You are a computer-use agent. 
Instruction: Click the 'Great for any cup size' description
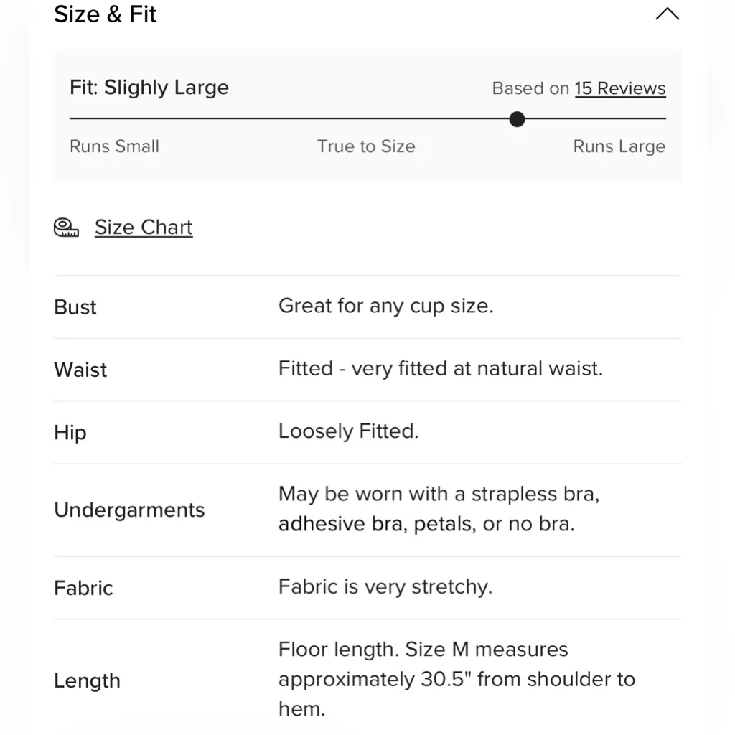point(385,306)
